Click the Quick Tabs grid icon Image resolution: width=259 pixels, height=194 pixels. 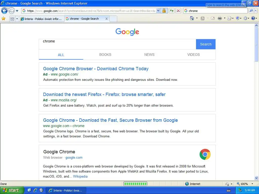click(x=12, y=19)
